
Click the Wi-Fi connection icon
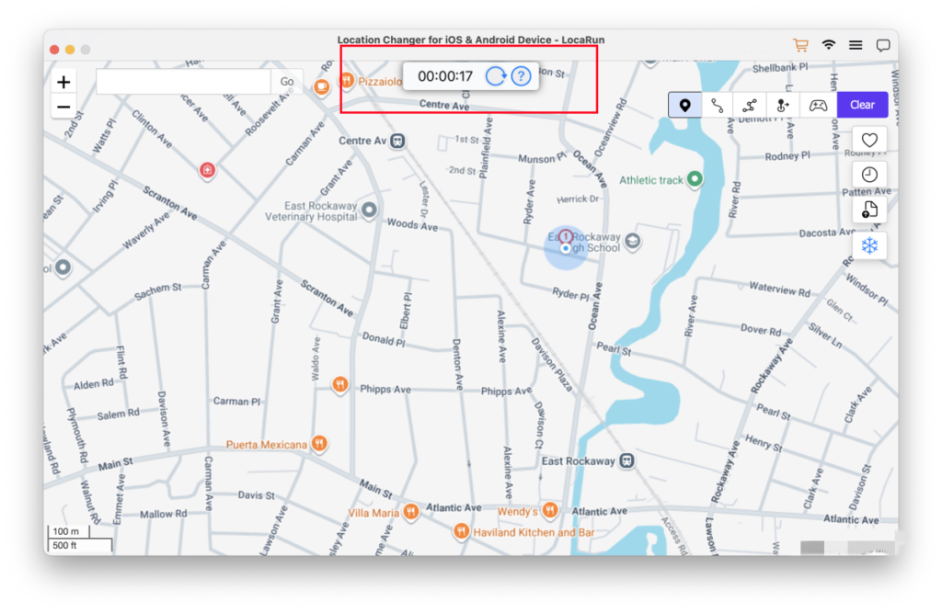point(829,45)
